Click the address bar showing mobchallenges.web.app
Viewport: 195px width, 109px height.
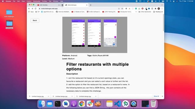tap(78, 8)
